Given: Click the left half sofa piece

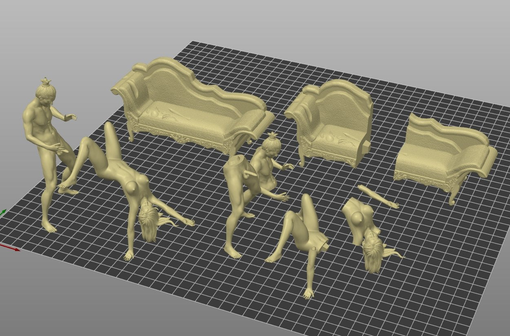Looking at the screenshot, I should [330, 122].
